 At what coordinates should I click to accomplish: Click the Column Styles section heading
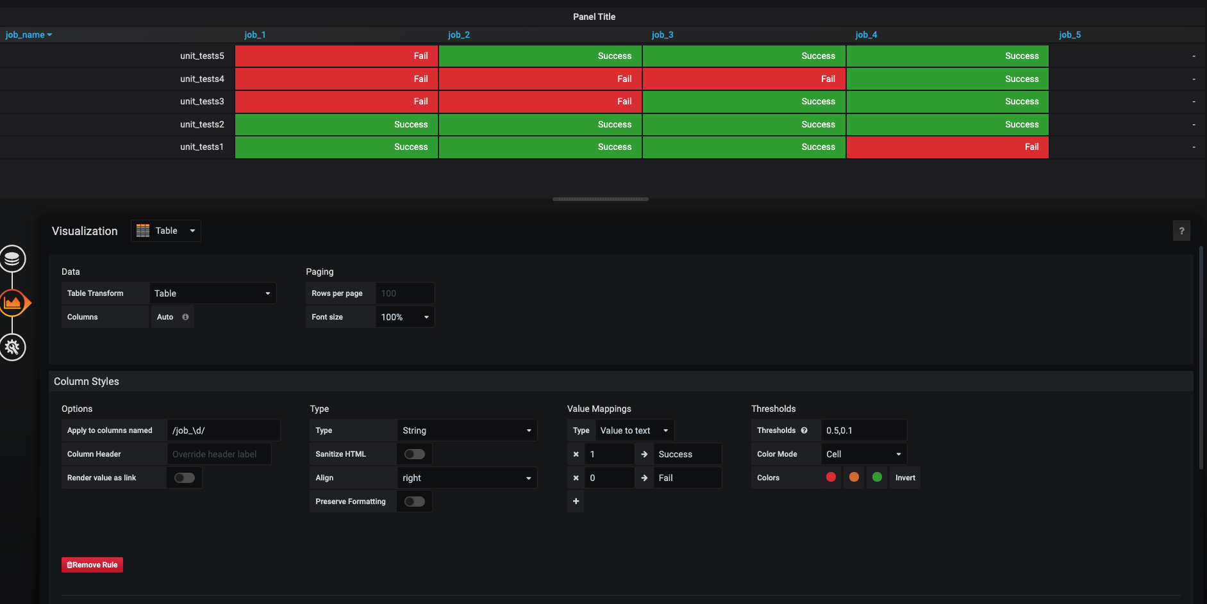pos(87,381)
